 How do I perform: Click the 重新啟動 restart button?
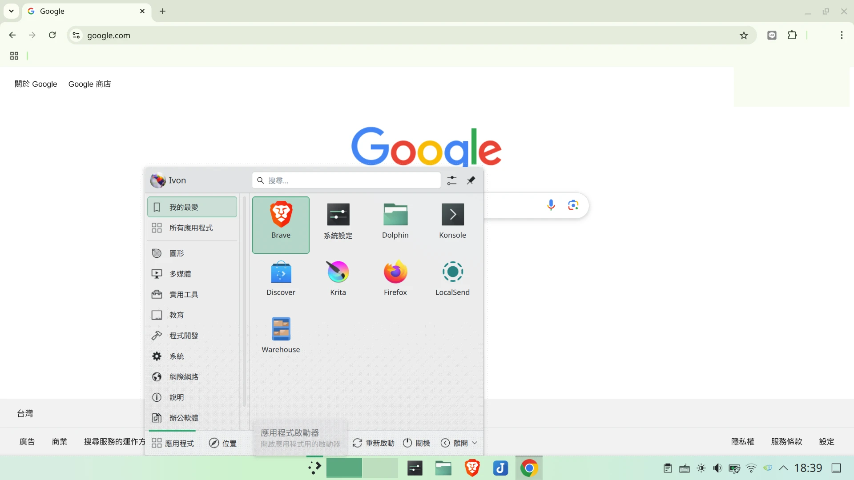pos(374,443)
